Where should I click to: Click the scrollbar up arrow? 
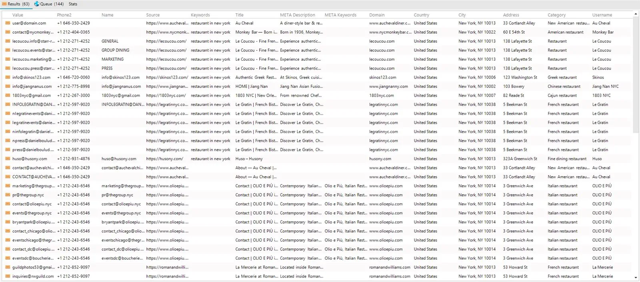(636, 14)
